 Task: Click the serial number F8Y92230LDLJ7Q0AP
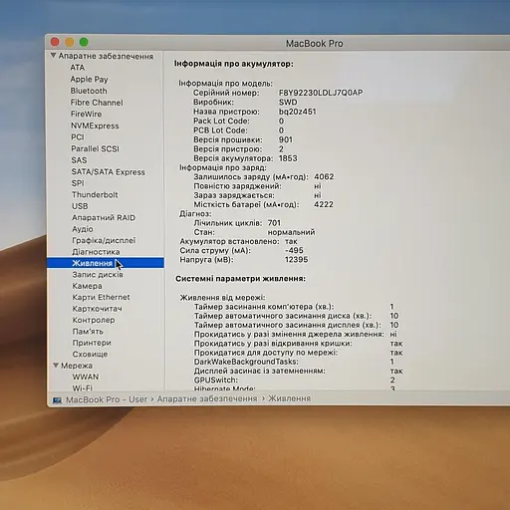[321, 93]
